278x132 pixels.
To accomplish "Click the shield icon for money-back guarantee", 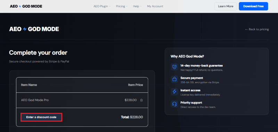I will [x=174, y=67].
